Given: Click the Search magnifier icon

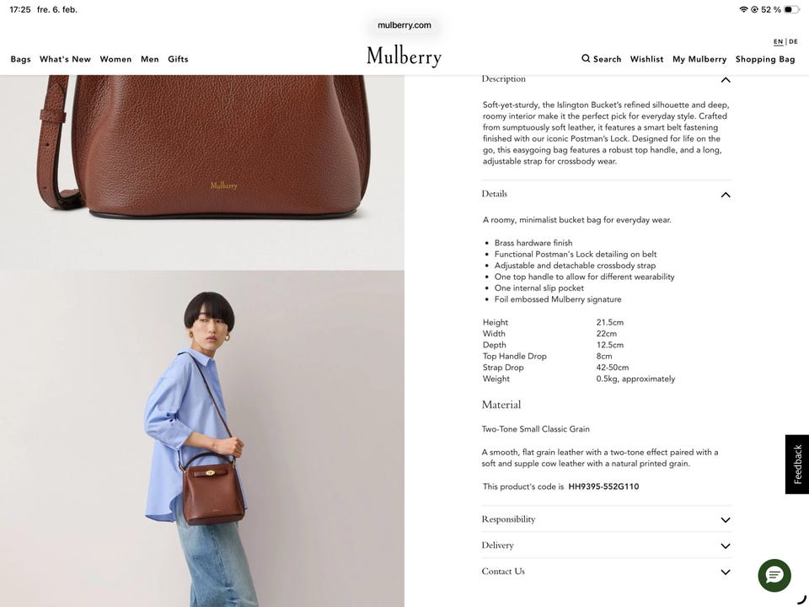Looking at the screenshot, I should point(586,58).
